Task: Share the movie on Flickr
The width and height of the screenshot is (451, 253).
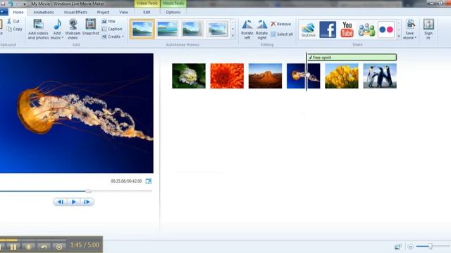Action: [386, 30]
